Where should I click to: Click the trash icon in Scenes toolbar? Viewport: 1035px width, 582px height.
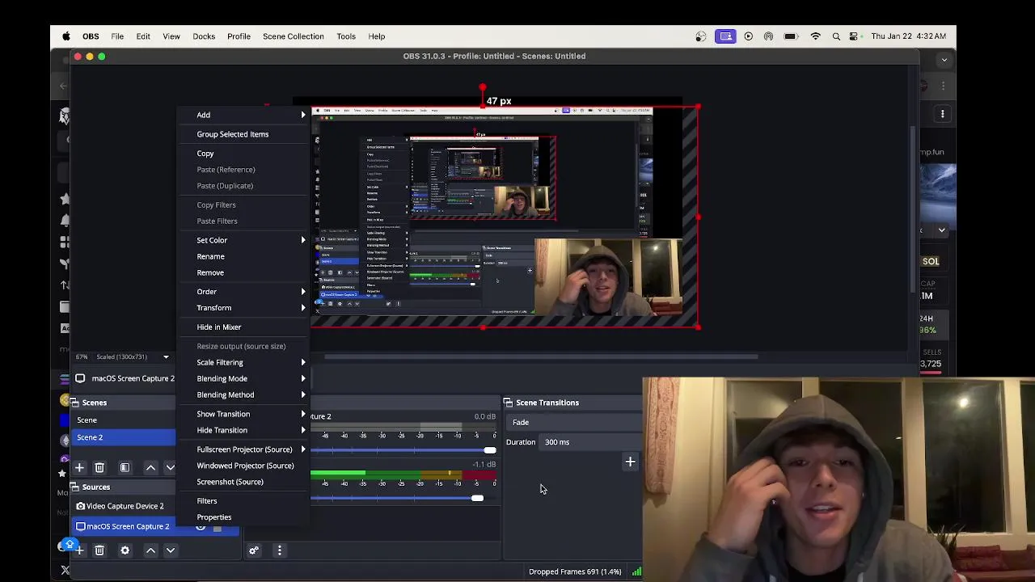pos(99,468)
